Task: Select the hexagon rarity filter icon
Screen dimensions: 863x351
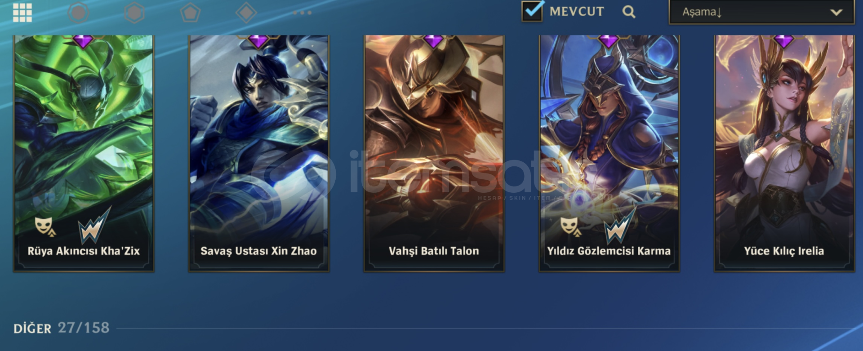Action: pyautogui.click(x=134, y=13)
